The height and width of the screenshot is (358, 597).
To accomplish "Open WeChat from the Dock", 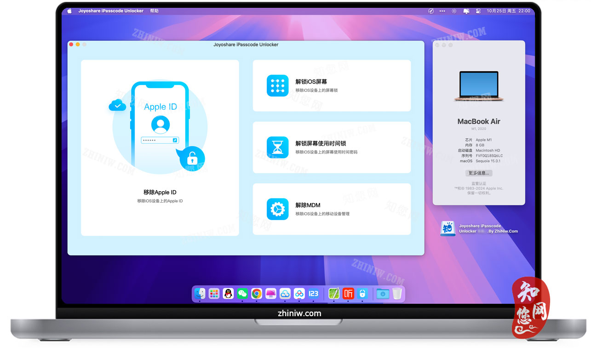I will pyautogui.click(x=242, y=294).
